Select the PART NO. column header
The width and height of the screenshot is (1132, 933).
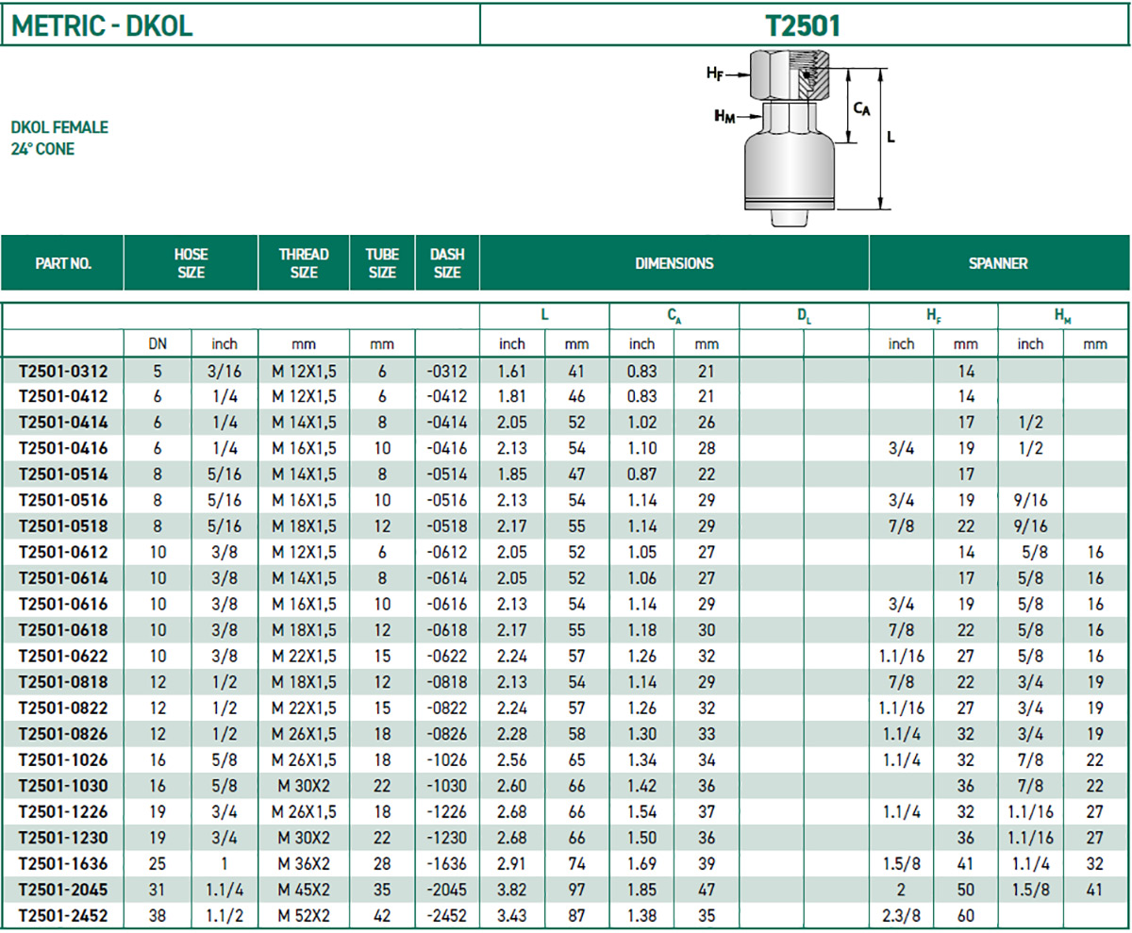pos(63,263)
